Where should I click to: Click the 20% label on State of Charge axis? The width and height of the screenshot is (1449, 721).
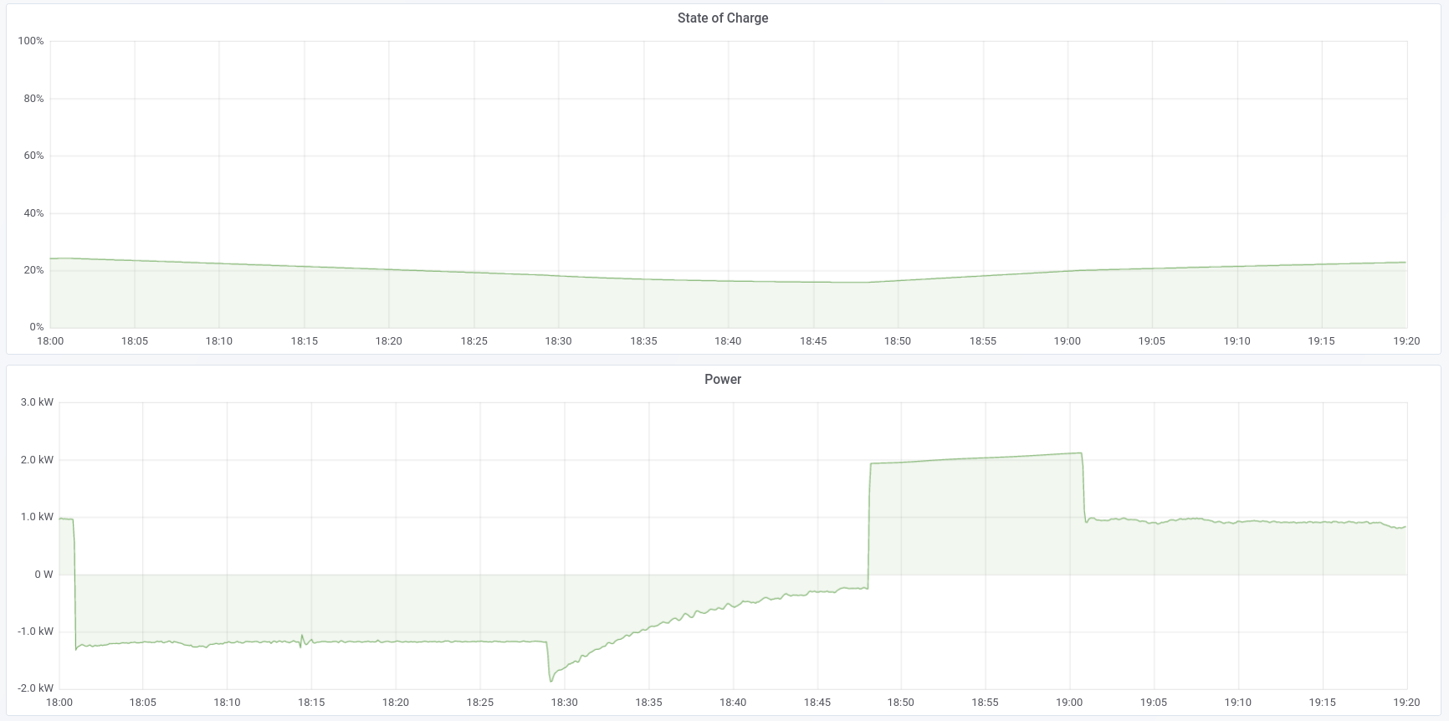pos(33,270)
